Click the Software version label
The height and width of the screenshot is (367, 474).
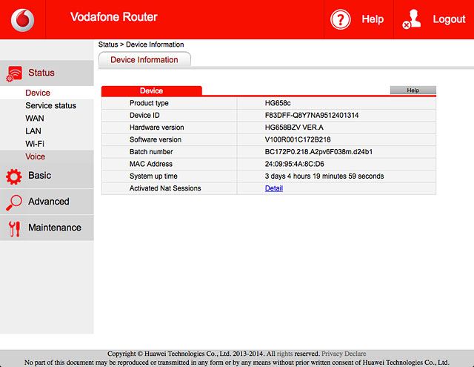pyautogui.click(x=156, y=139)
